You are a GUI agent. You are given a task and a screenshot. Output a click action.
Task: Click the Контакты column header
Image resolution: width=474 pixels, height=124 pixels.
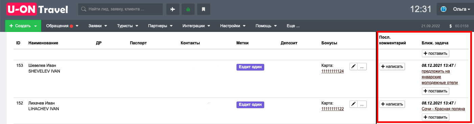pyautogui.click(x=190, y=43)
